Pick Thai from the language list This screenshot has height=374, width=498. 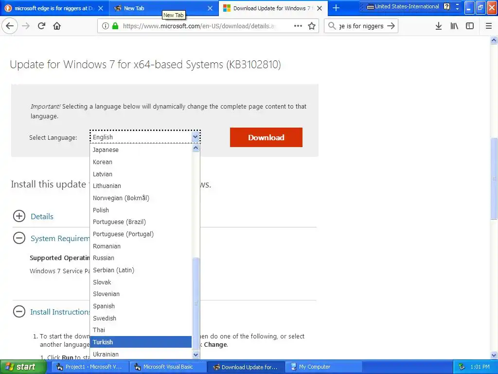141,330
